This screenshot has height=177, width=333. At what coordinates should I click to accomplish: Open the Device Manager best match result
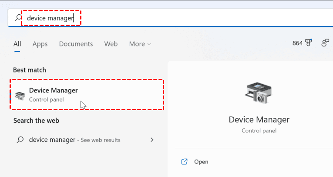(x=87, y=94)
